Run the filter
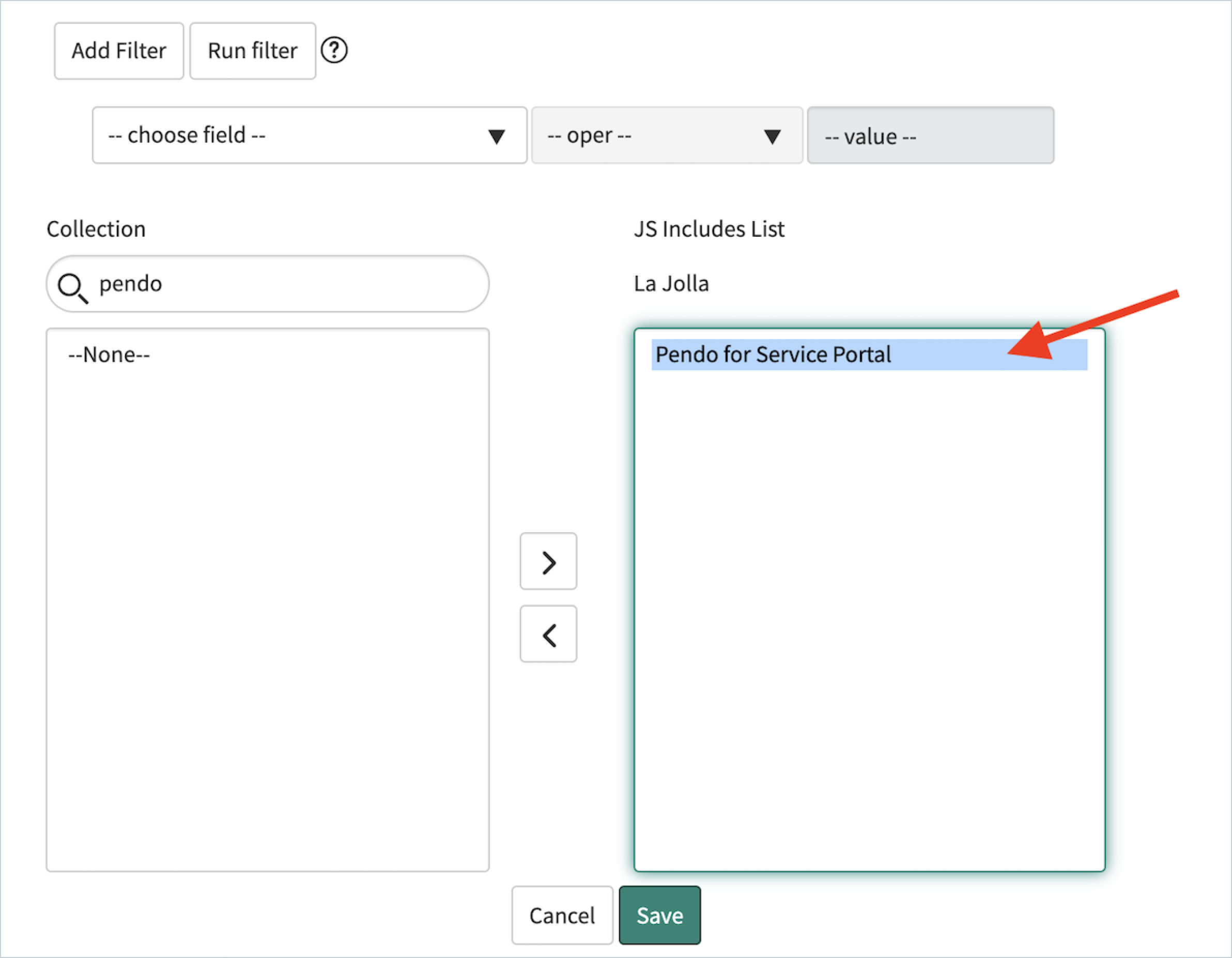The width and height of the screenshot is (1232, 958). tap(253, 51)
